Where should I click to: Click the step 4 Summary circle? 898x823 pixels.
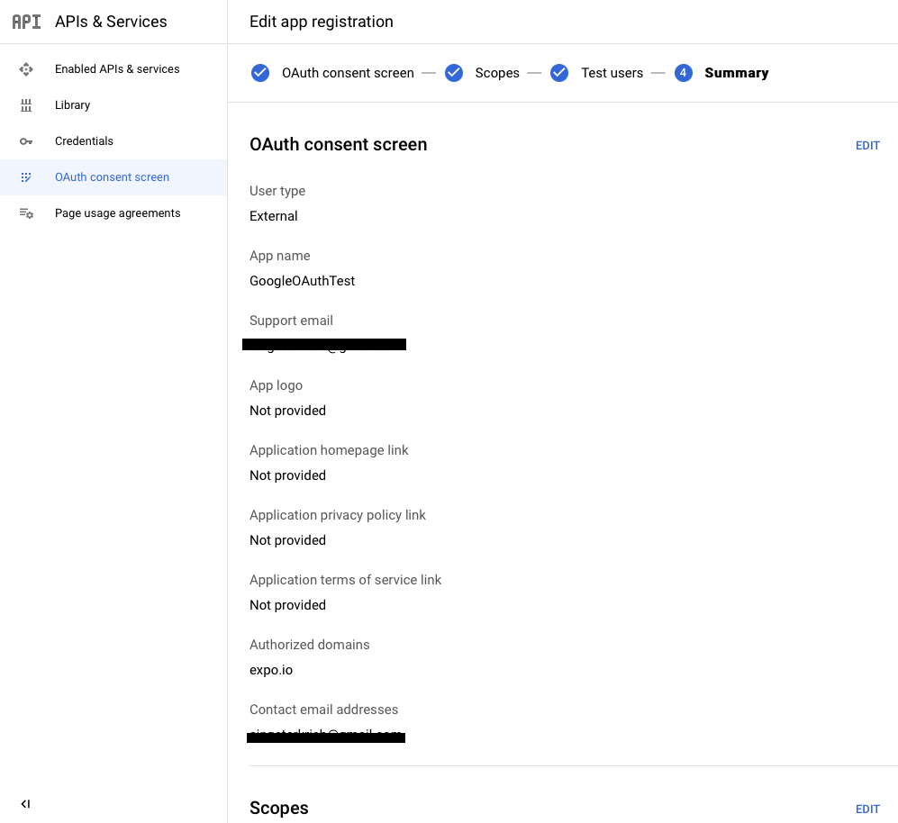(x=684, y=73)
